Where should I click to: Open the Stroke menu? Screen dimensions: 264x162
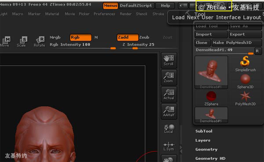(x=158, y=14)
